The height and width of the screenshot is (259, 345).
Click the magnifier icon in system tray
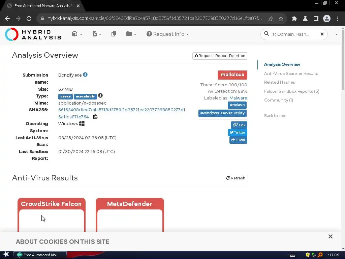click(320, 255)
